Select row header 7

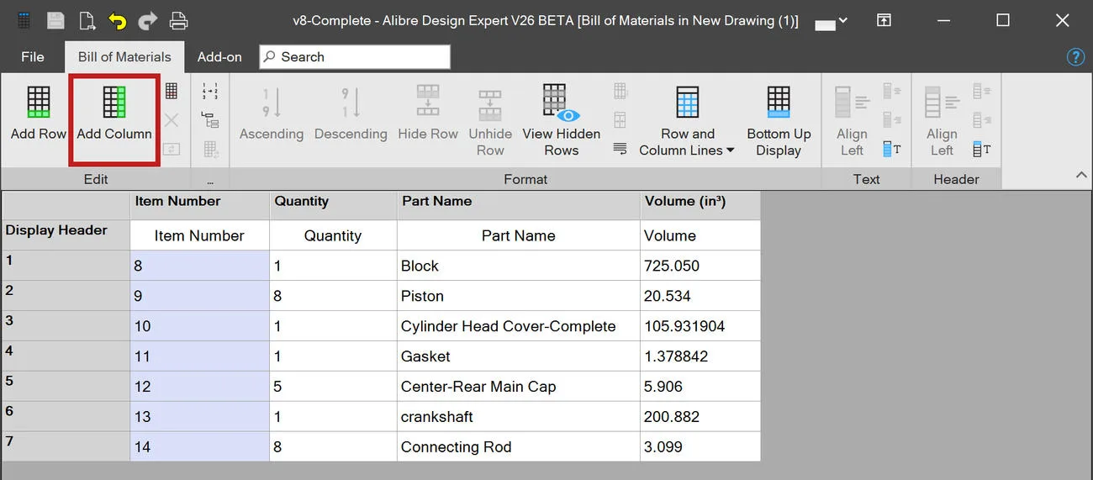(66, 446)
